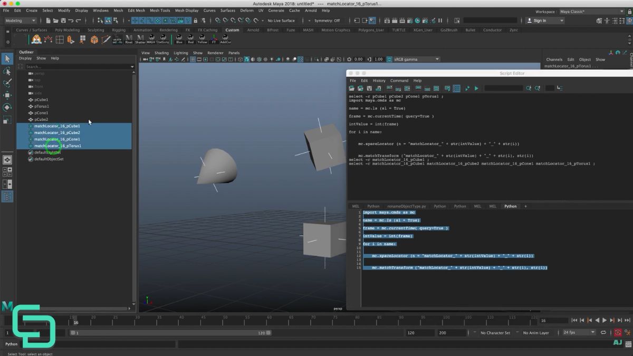
Task: Open the sRGB gamma view transform dropdown
Action: click(417, 59)
